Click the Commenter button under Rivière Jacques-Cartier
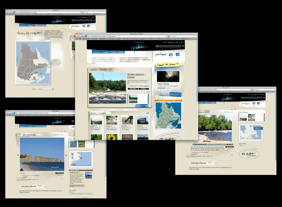Viewport: 282px width, 207px height. click(133, 89)
